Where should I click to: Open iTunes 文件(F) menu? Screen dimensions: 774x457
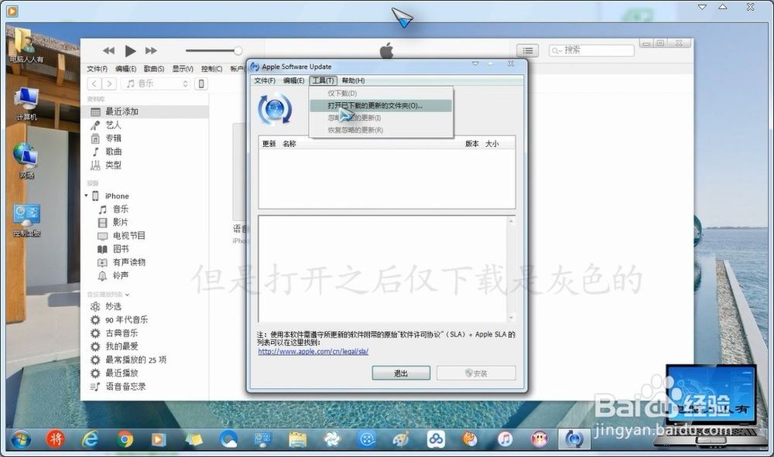pos(98,69)
